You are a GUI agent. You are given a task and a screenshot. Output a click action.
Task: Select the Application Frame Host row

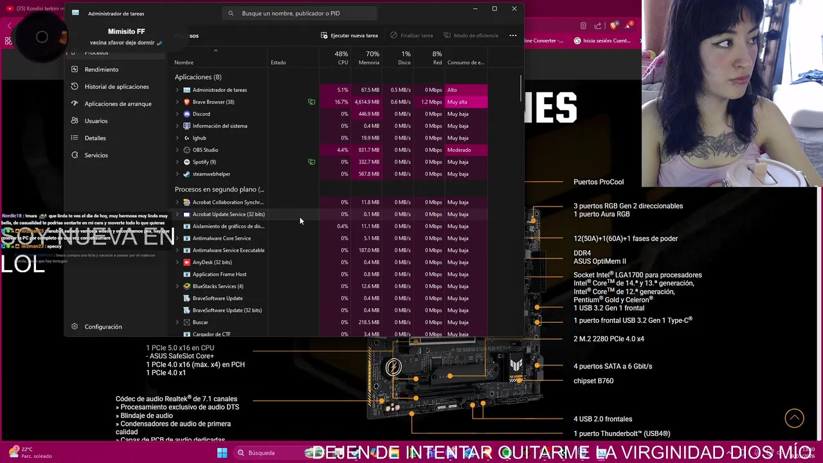330,274
